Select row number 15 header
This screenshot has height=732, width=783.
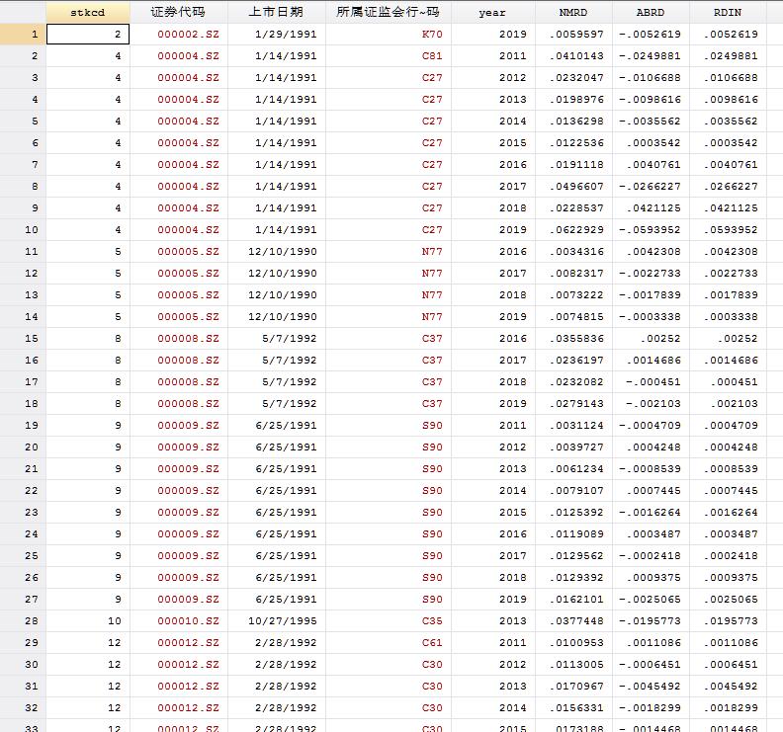[x=23, y=339]
